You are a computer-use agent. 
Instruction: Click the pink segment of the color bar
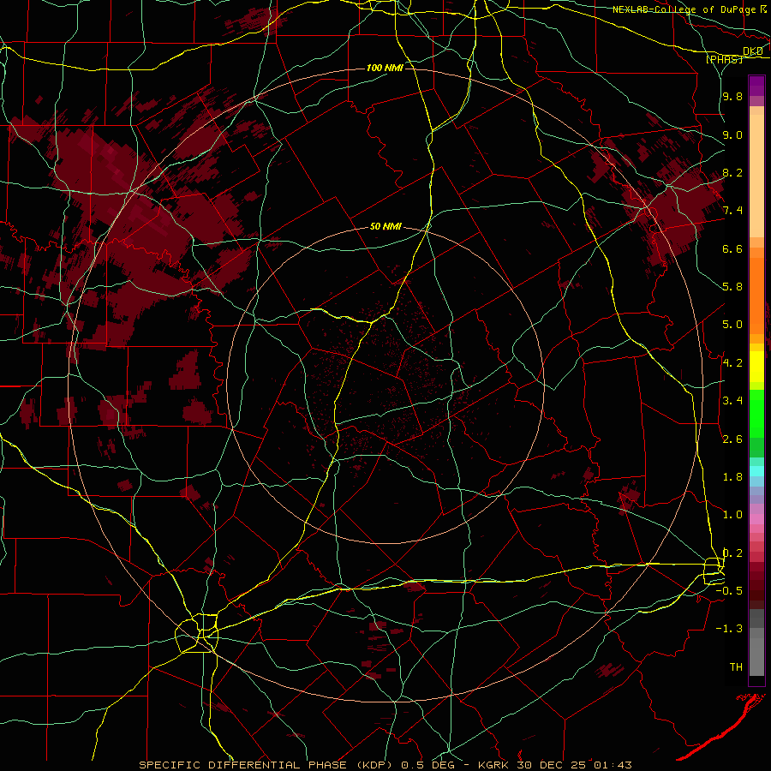(756, 519)
